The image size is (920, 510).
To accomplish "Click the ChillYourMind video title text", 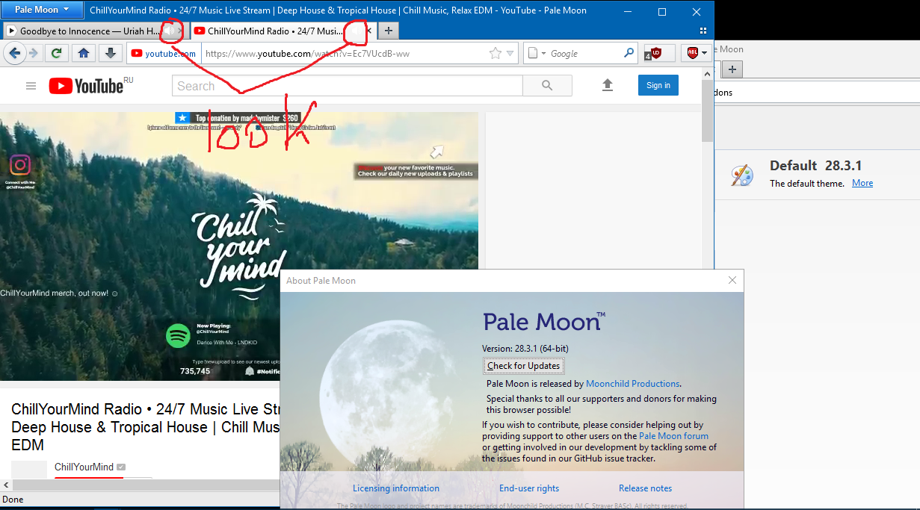I will tap(146, 427).
